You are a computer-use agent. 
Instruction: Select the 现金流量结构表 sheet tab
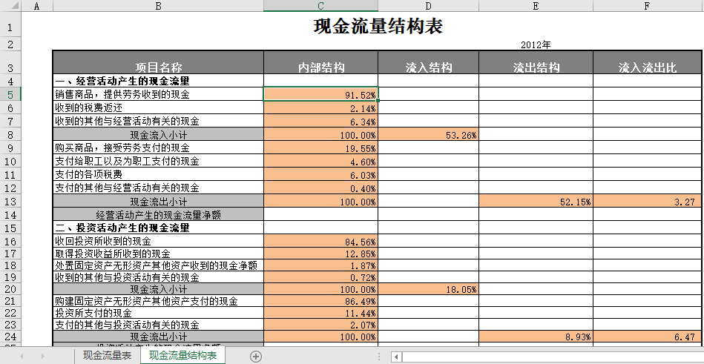pos(182,357)
